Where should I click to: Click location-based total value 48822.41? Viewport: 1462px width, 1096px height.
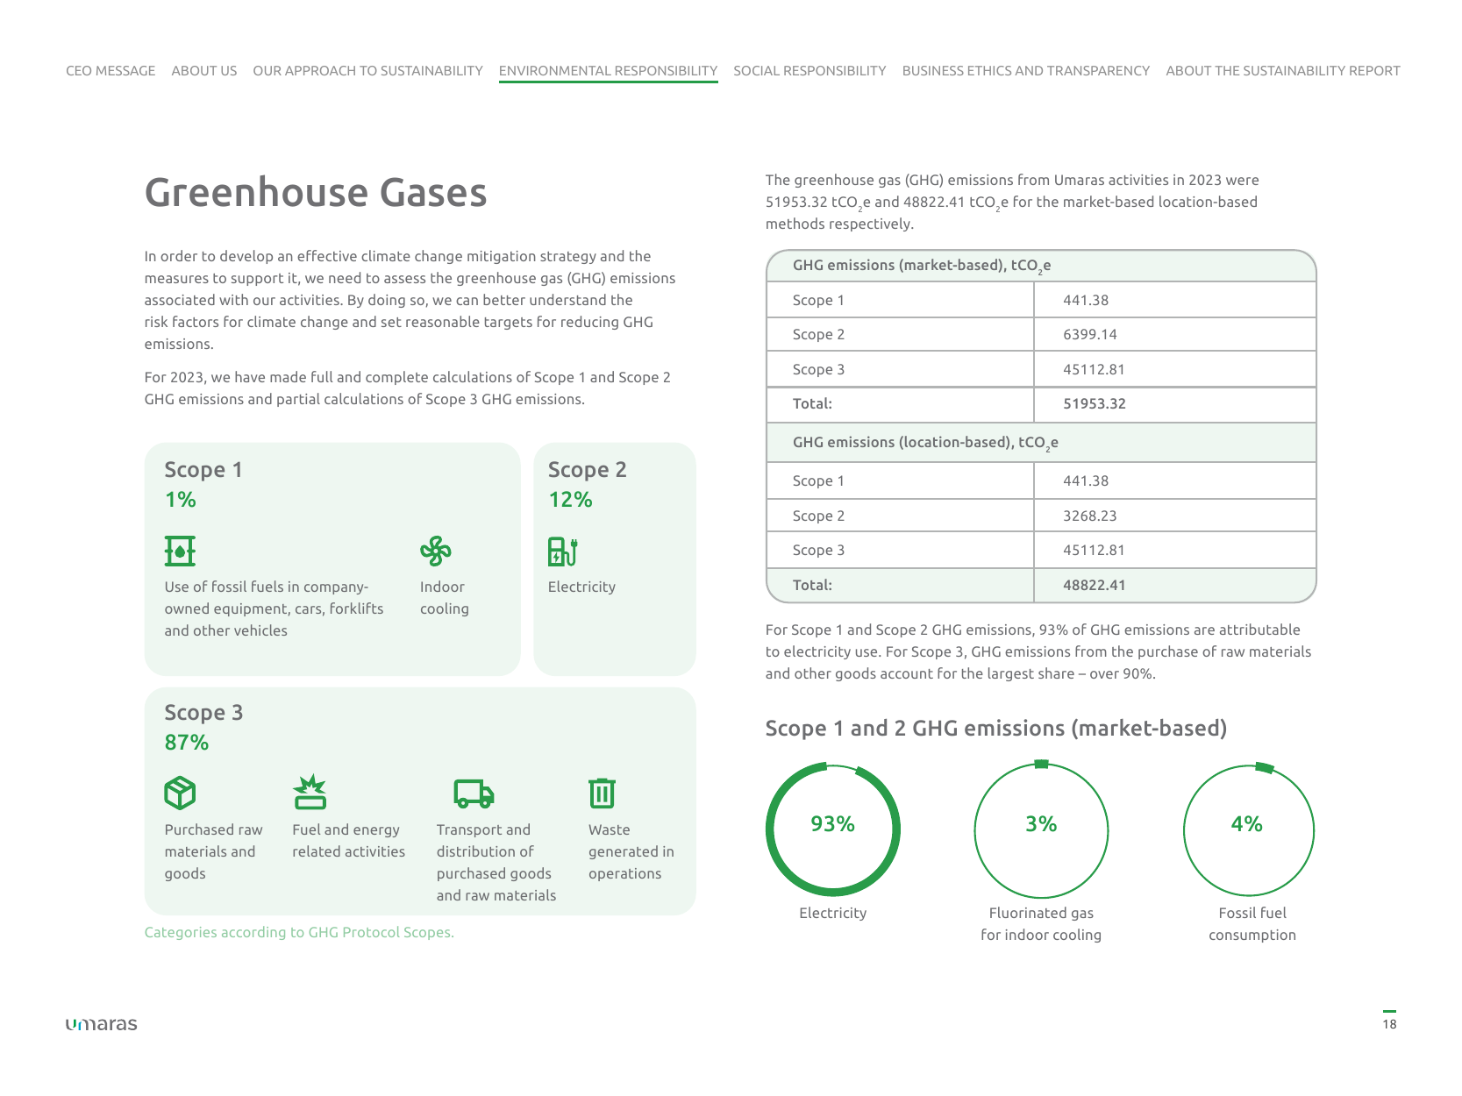(1095, 586)
